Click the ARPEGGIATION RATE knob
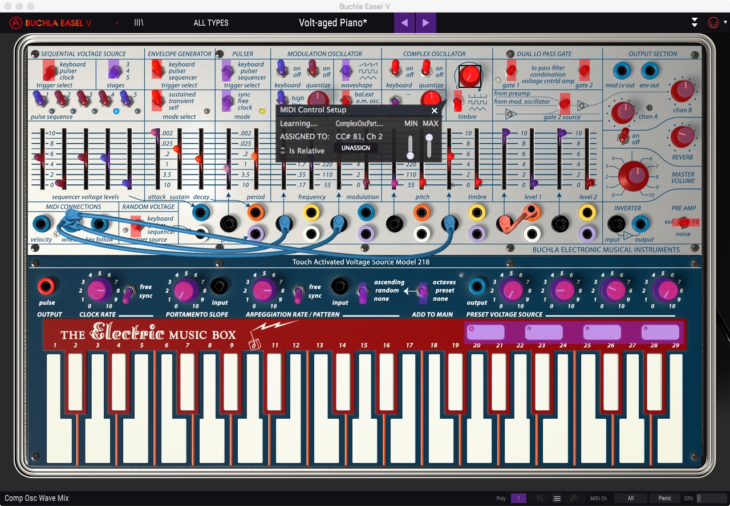Image resolution: width=730 pixels, height=506 pixels. [x=263, y=290]
